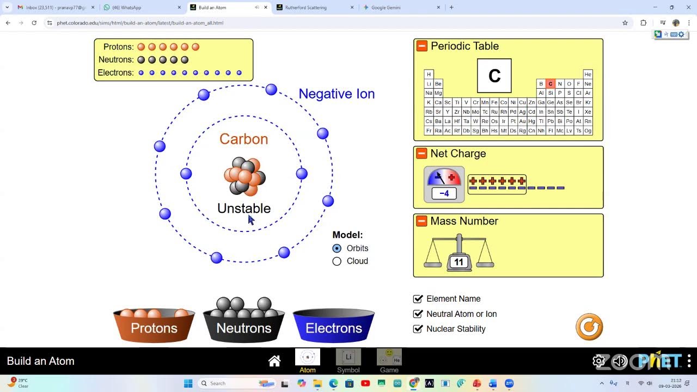Click the carbon nucleus in the atom

244,176
